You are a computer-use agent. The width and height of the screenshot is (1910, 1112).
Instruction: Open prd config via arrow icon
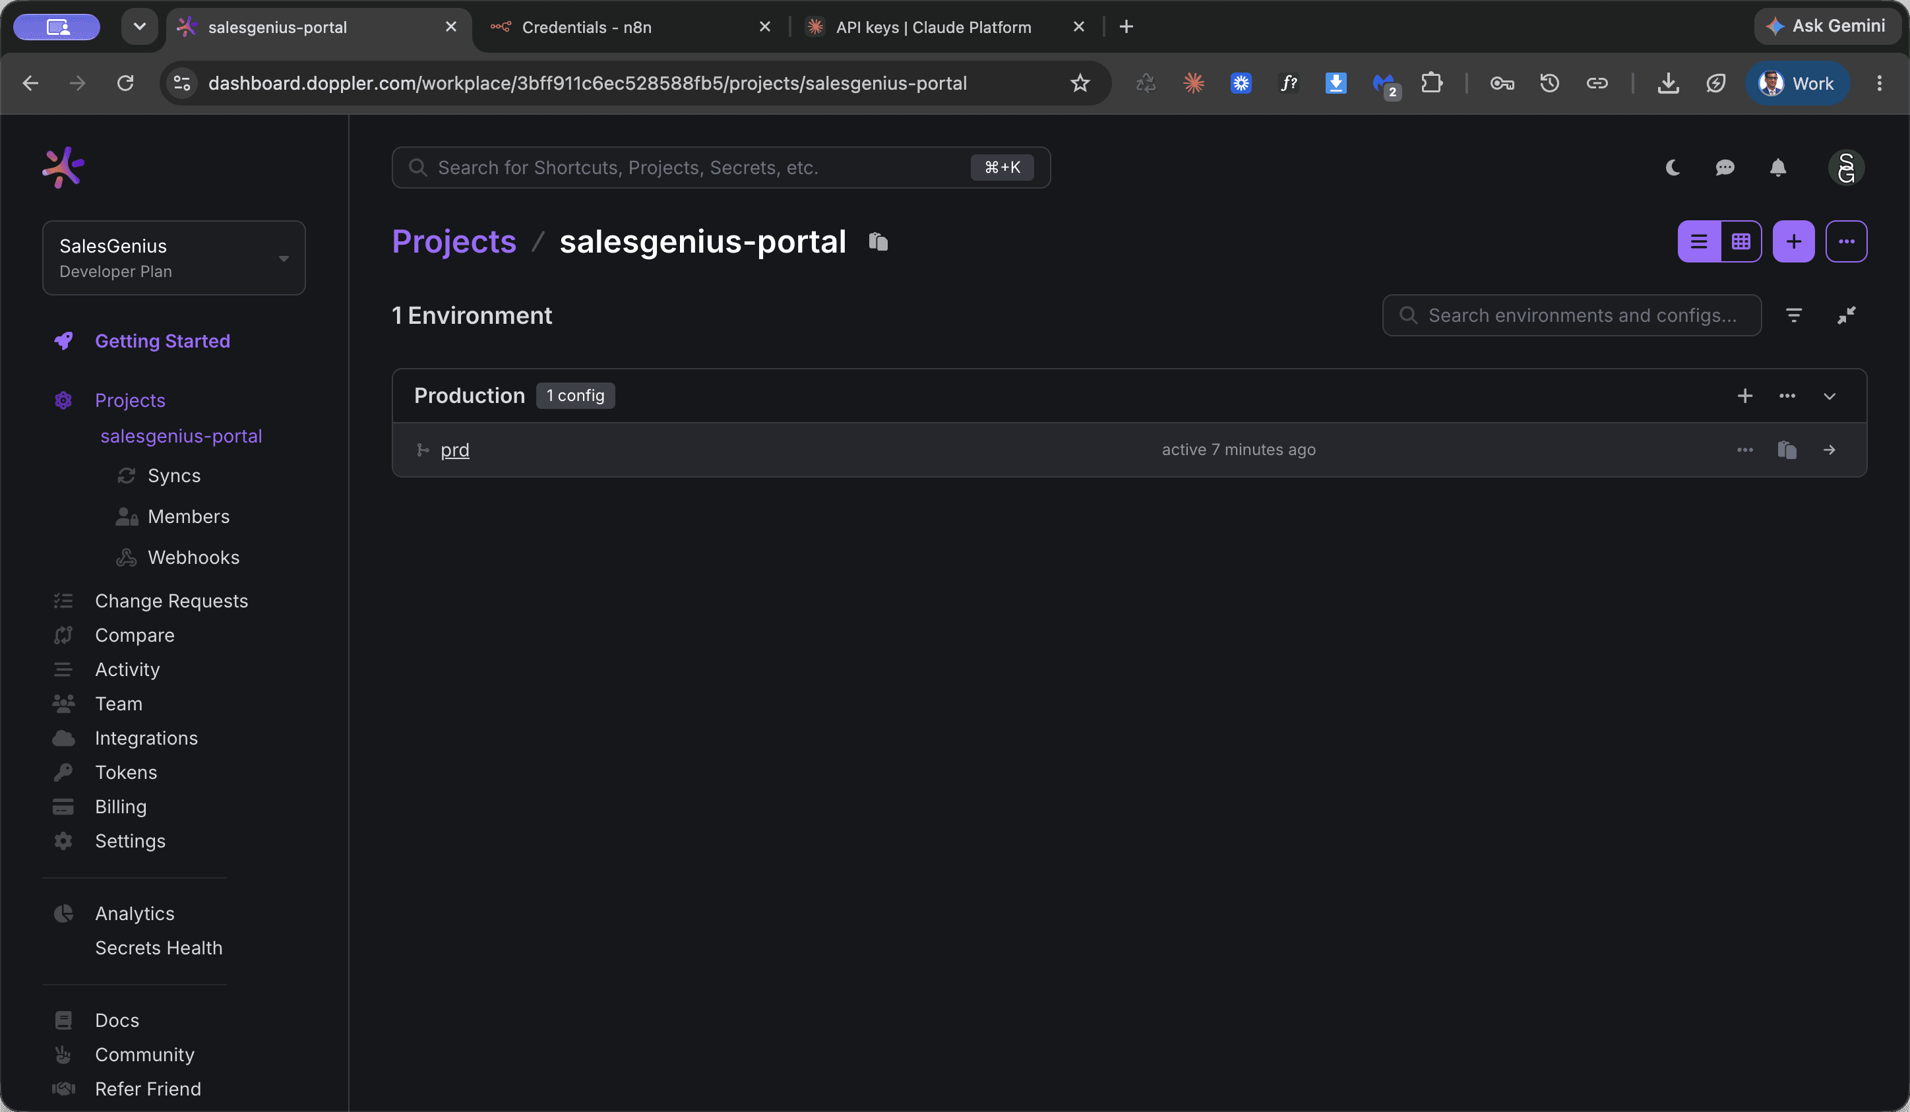tap(1830, 450)
